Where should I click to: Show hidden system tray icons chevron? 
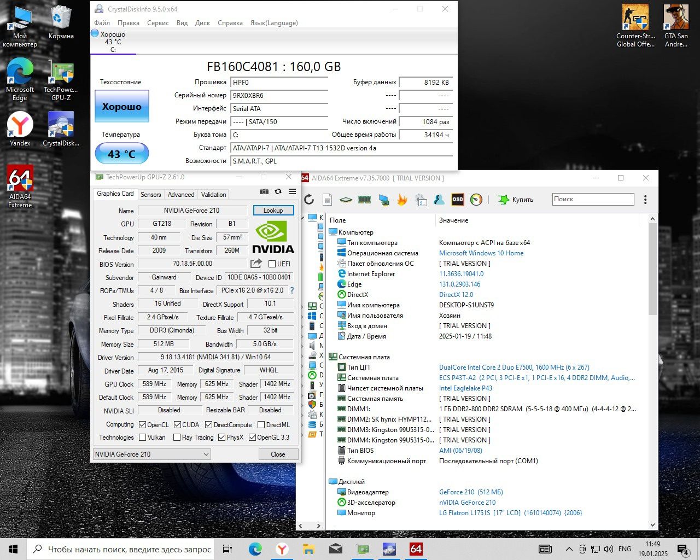click(x=569, y=549)
